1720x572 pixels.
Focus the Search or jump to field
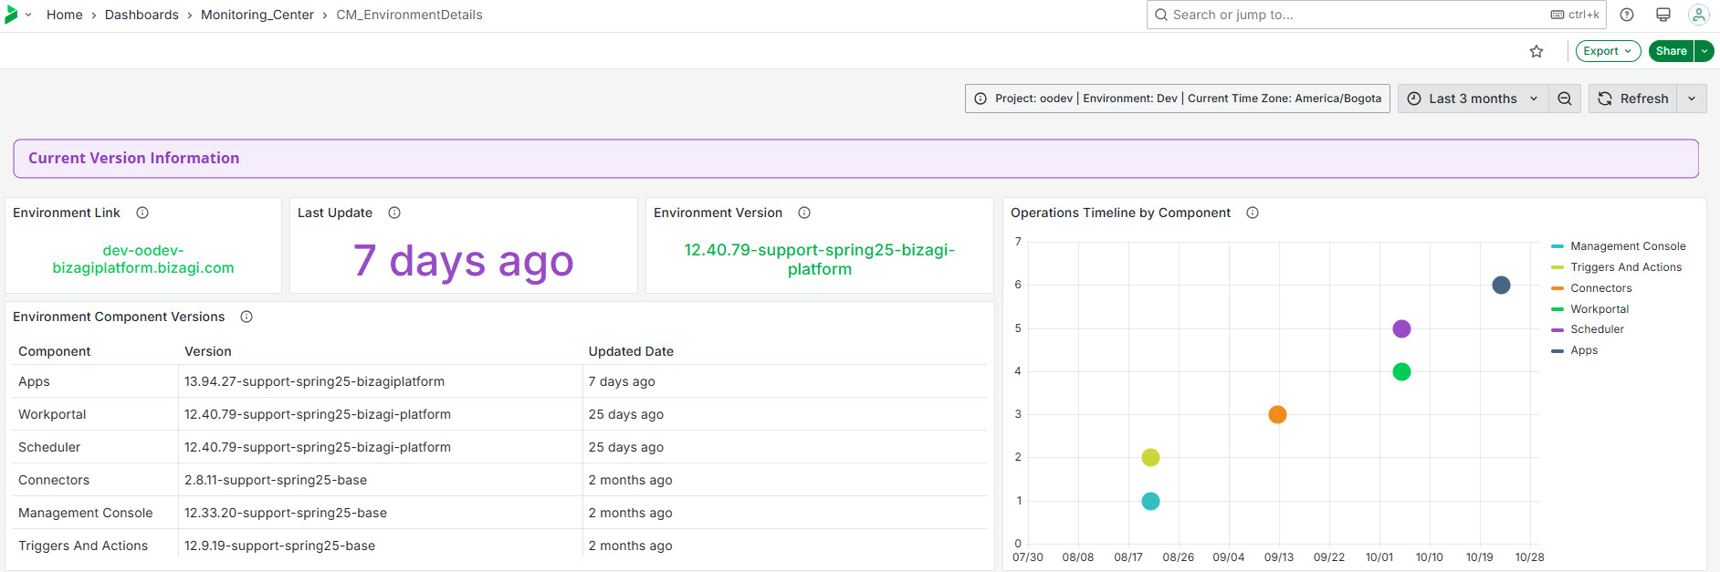[x=1351, y=15]
